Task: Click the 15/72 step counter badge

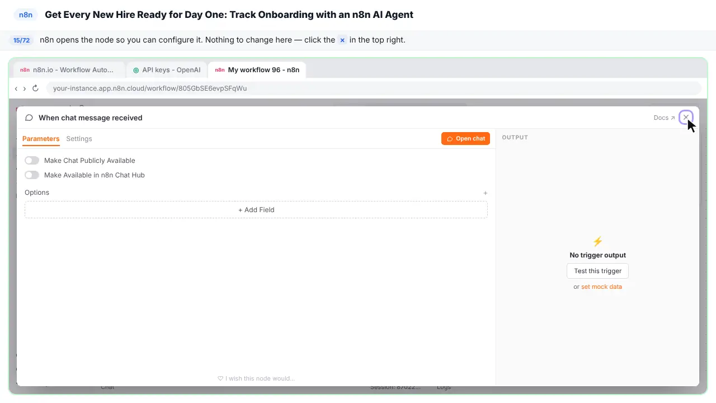Action: pyautogui.click(x=21, y=40)
